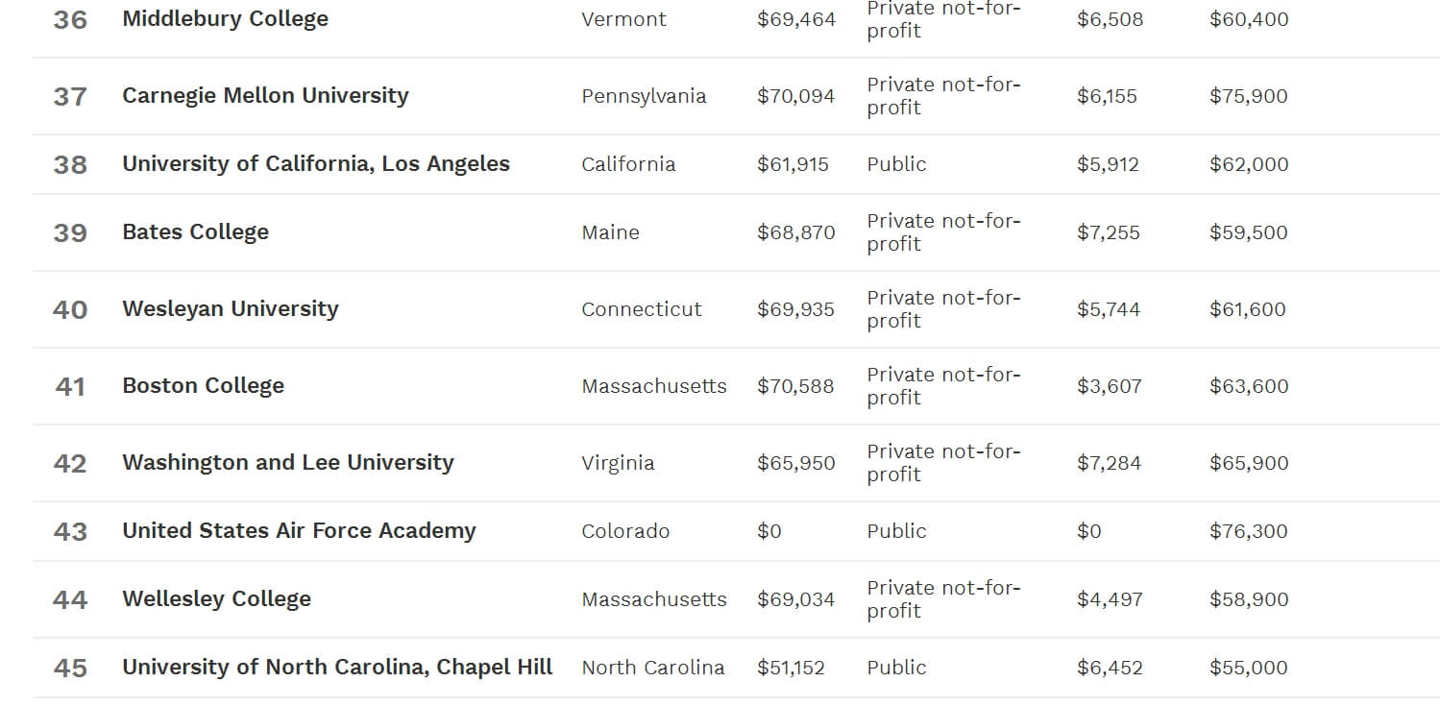Open the Middlebury College entry
The image size is (1440, 706).
(225, 19)
